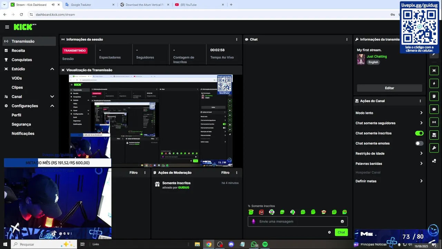Open VODs page
This screenshot has width=442, height=249.
tap(17, 78)
